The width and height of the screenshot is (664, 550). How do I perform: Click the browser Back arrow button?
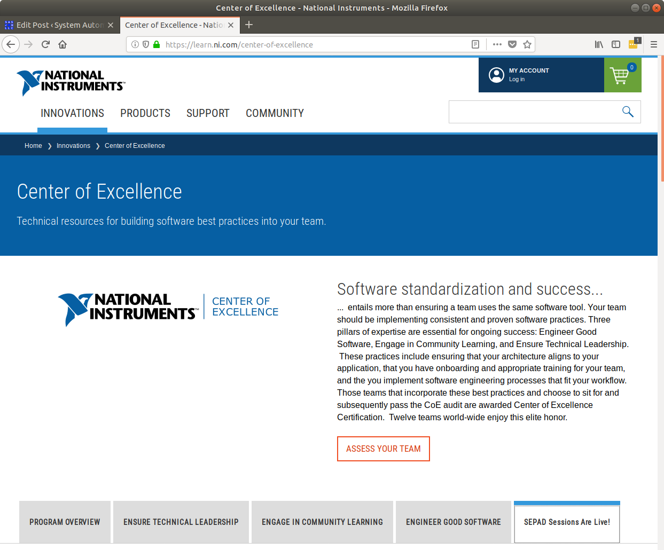tap(11, 44)
